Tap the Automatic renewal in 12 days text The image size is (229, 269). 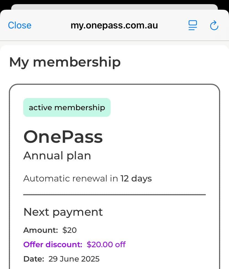pyautogui.click(x=87, y=179)
